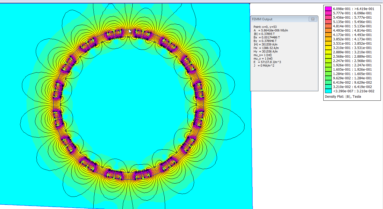
Task: Click legend swatch for 4.814e-001 : 5.135e-001
Action: pos(328,26)
